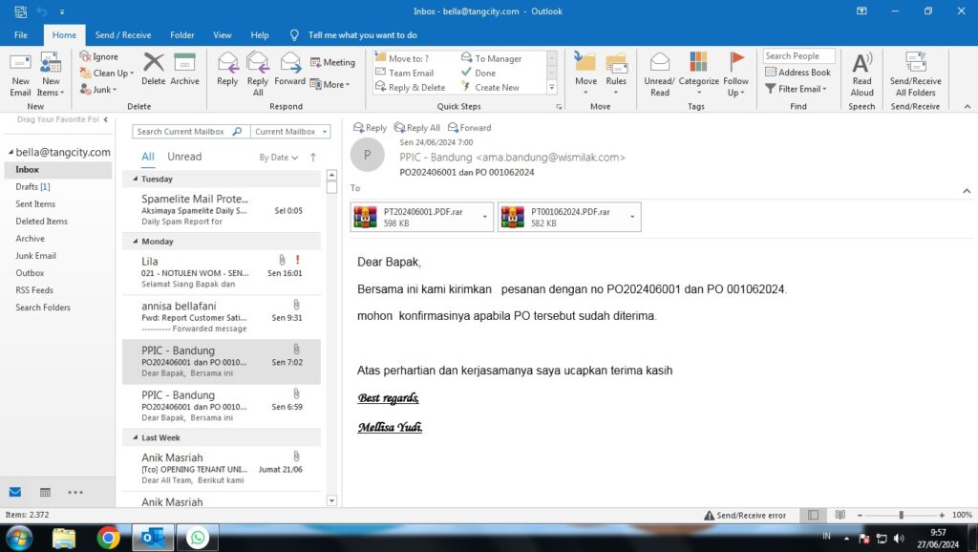Show more navigation options

click(75, 493)
